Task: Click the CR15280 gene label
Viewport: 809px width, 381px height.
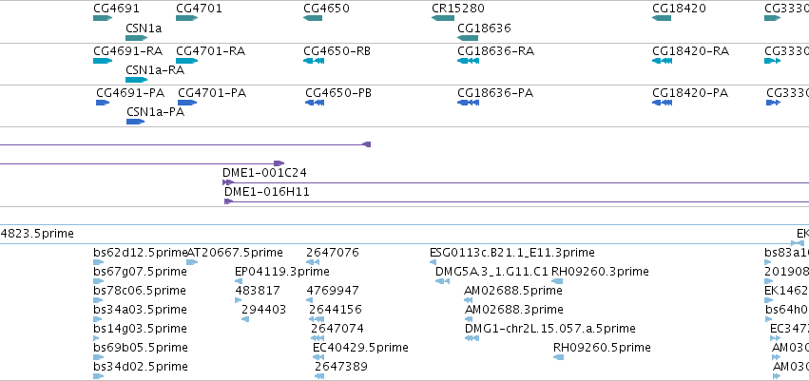Action: pyautogui.click(x=458, y=9)
